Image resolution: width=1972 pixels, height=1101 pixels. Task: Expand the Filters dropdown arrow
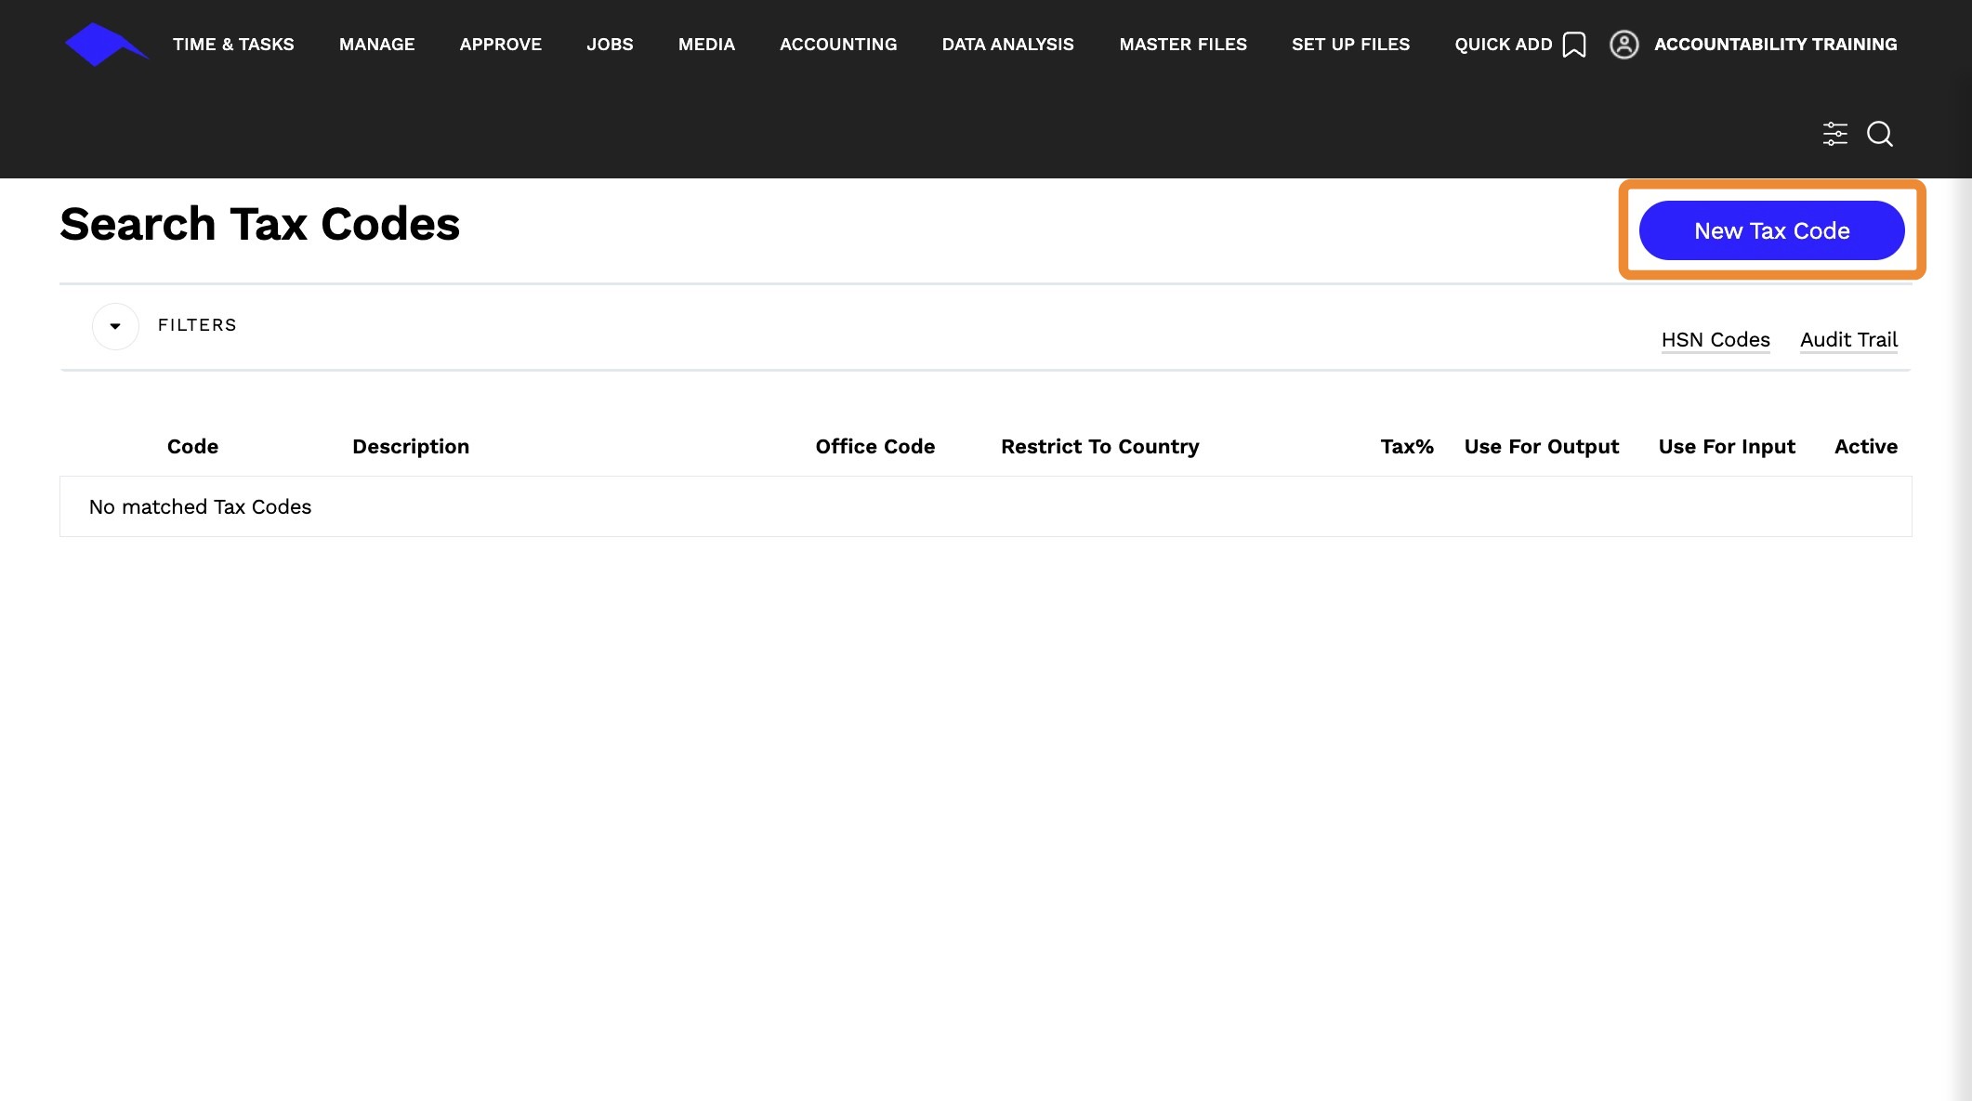115,326
